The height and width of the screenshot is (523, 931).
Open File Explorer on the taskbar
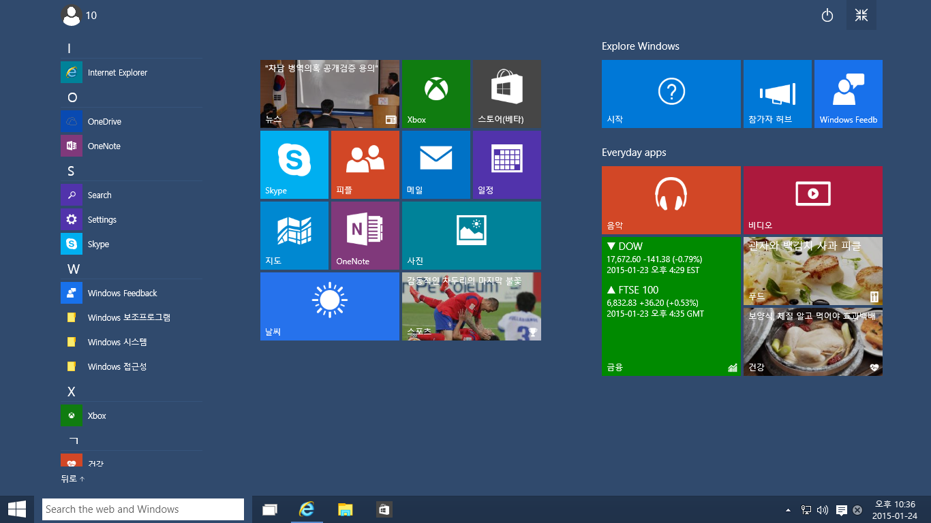[x=346, y=509]
